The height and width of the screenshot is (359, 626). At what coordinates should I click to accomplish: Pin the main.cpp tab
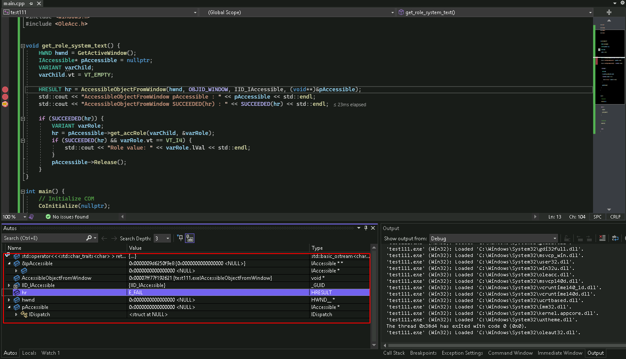point(31,3)
